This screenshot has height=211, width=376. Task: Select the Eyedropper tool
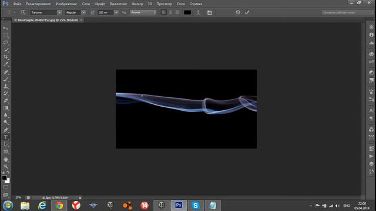click(x=6, y=64)
